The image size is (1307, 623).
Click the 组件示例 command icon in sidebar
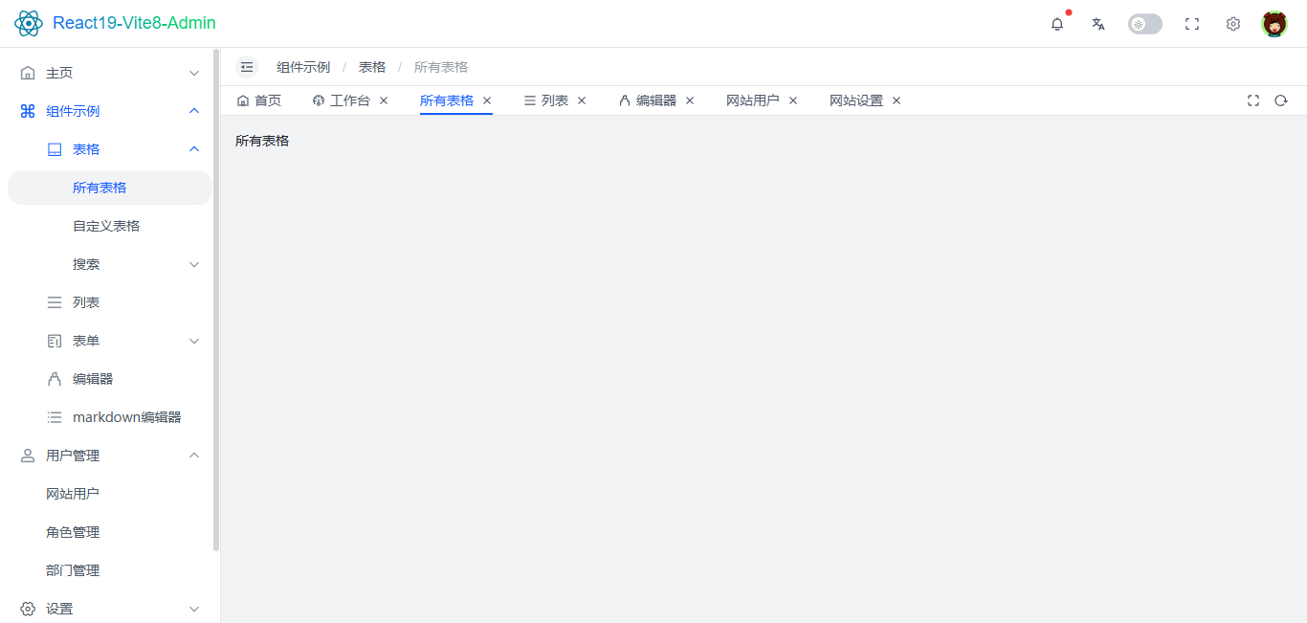click(28, 111)
